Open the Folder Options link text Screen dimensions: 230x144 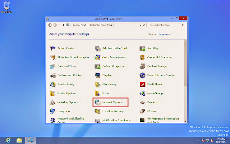[67, 93]
